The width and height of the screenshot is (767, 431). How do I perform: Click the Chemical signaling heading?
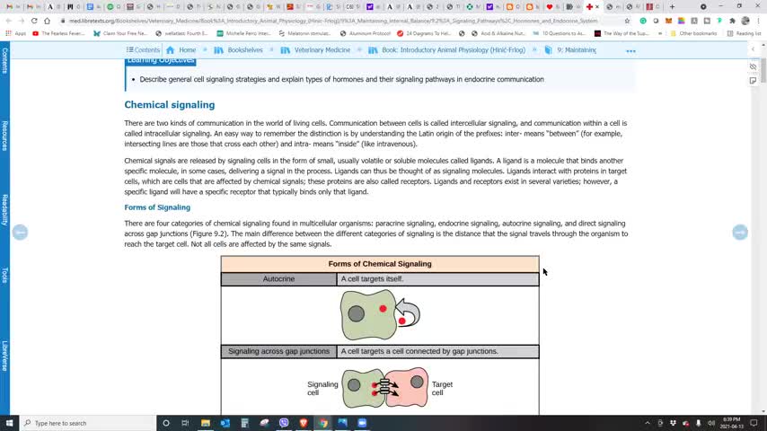click(x=169, y=105)
